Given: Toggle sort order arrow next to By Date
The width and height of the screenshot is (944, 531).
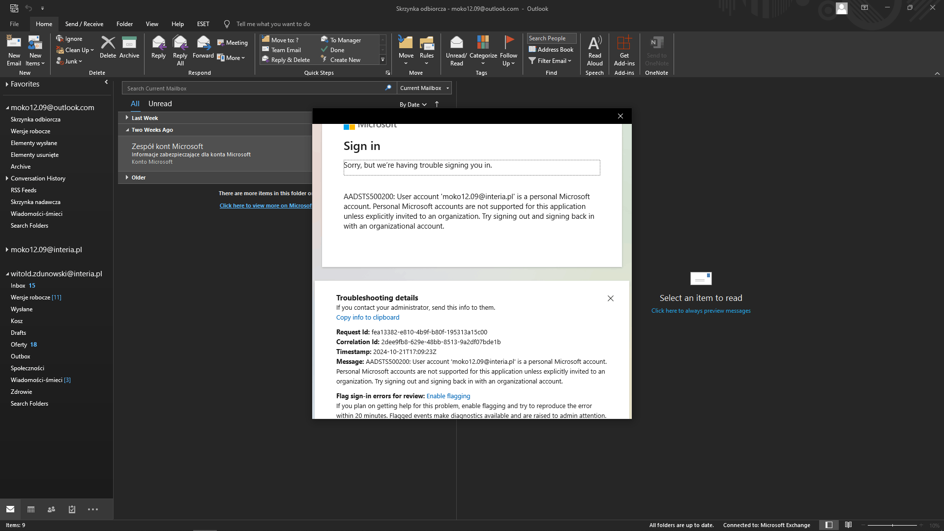Looking at the screenshot, I should (x=437, y=104).
